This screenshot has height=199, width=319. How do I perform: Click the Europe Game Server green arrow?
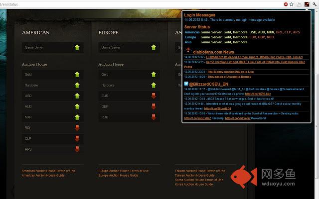coord(154,47)
